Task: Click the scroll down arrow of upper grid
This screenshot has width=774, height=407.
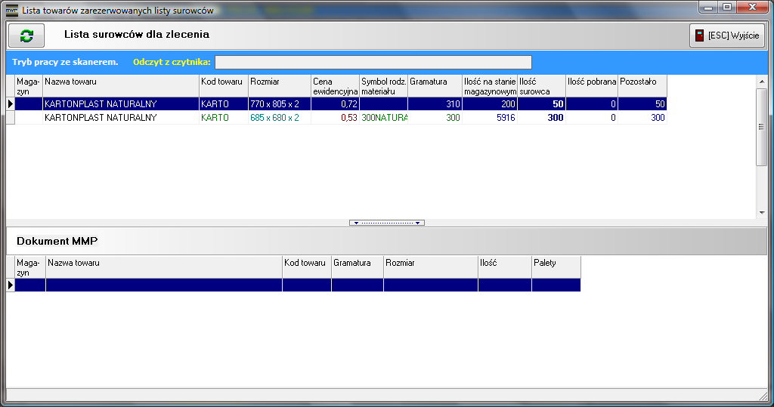Action: click(762, 213)
